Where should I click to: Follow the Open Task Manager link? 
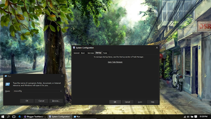coord(115,62)
